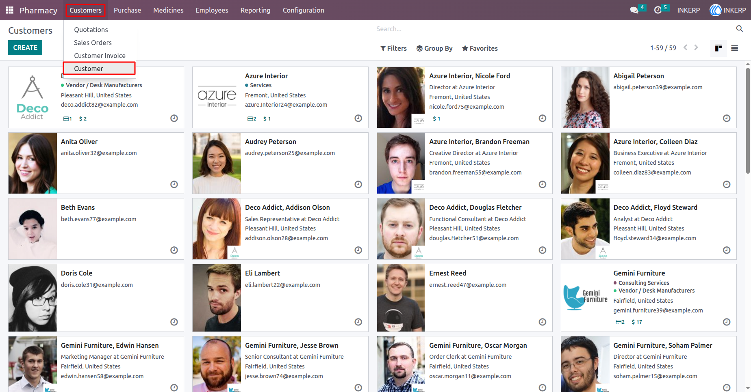
Task: Switch to List view
Action: tap(734, 48)
